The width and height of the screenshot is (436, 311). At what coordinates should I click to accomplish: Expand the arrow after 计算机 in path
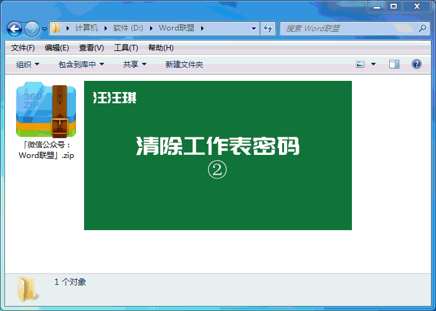pyautogui.click(x=106, y=29)
